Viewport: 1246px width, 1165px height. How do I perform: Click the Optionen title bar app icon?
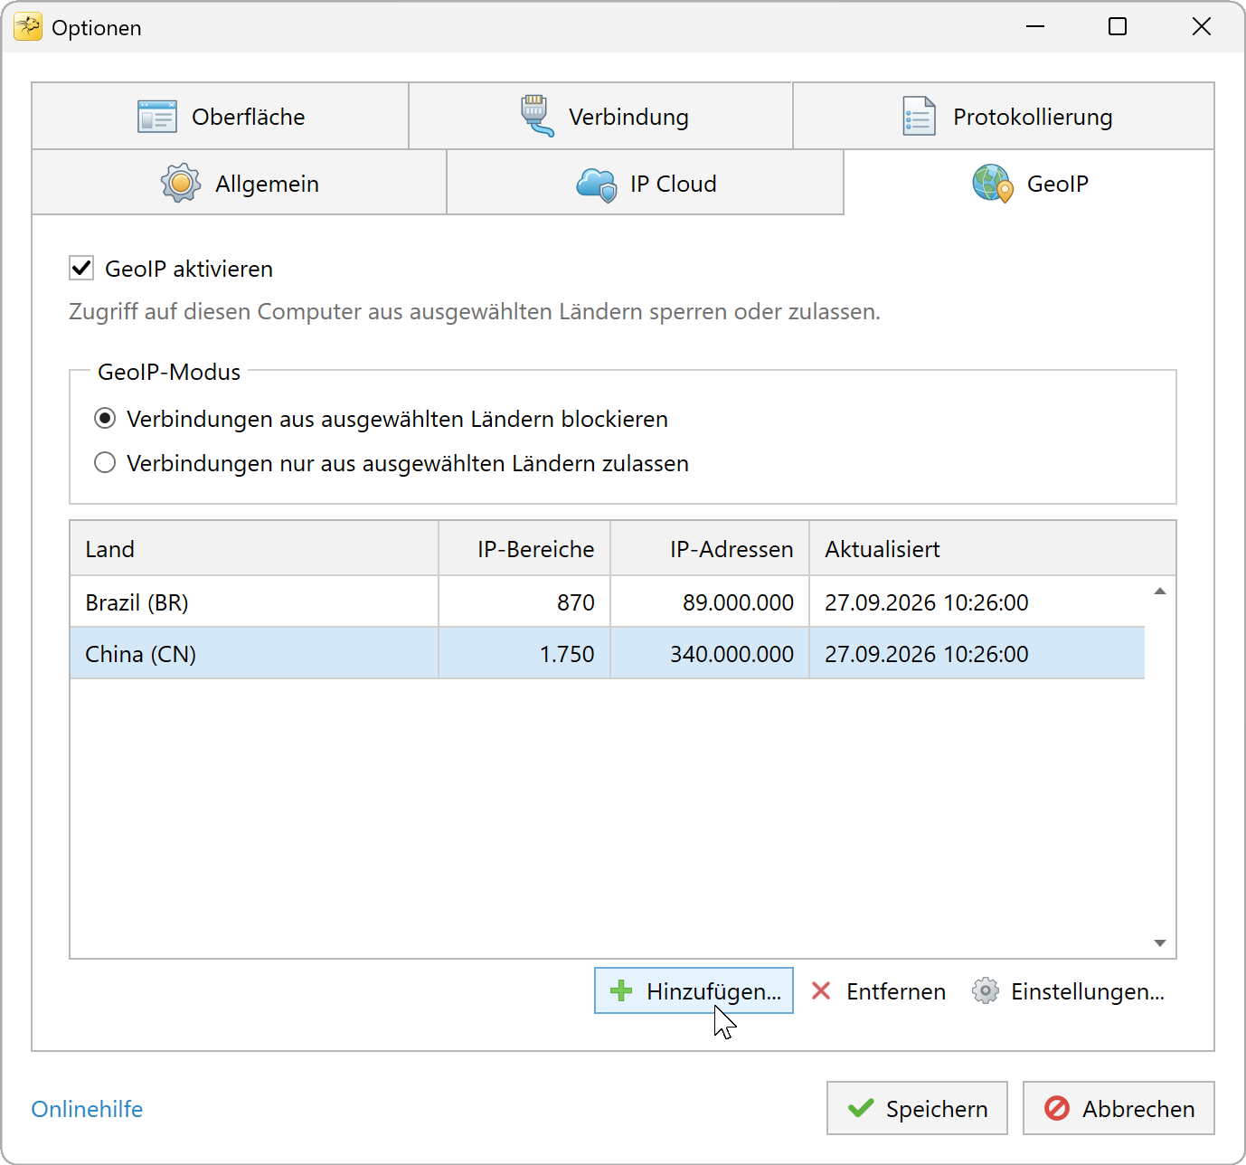pos(28,27)
